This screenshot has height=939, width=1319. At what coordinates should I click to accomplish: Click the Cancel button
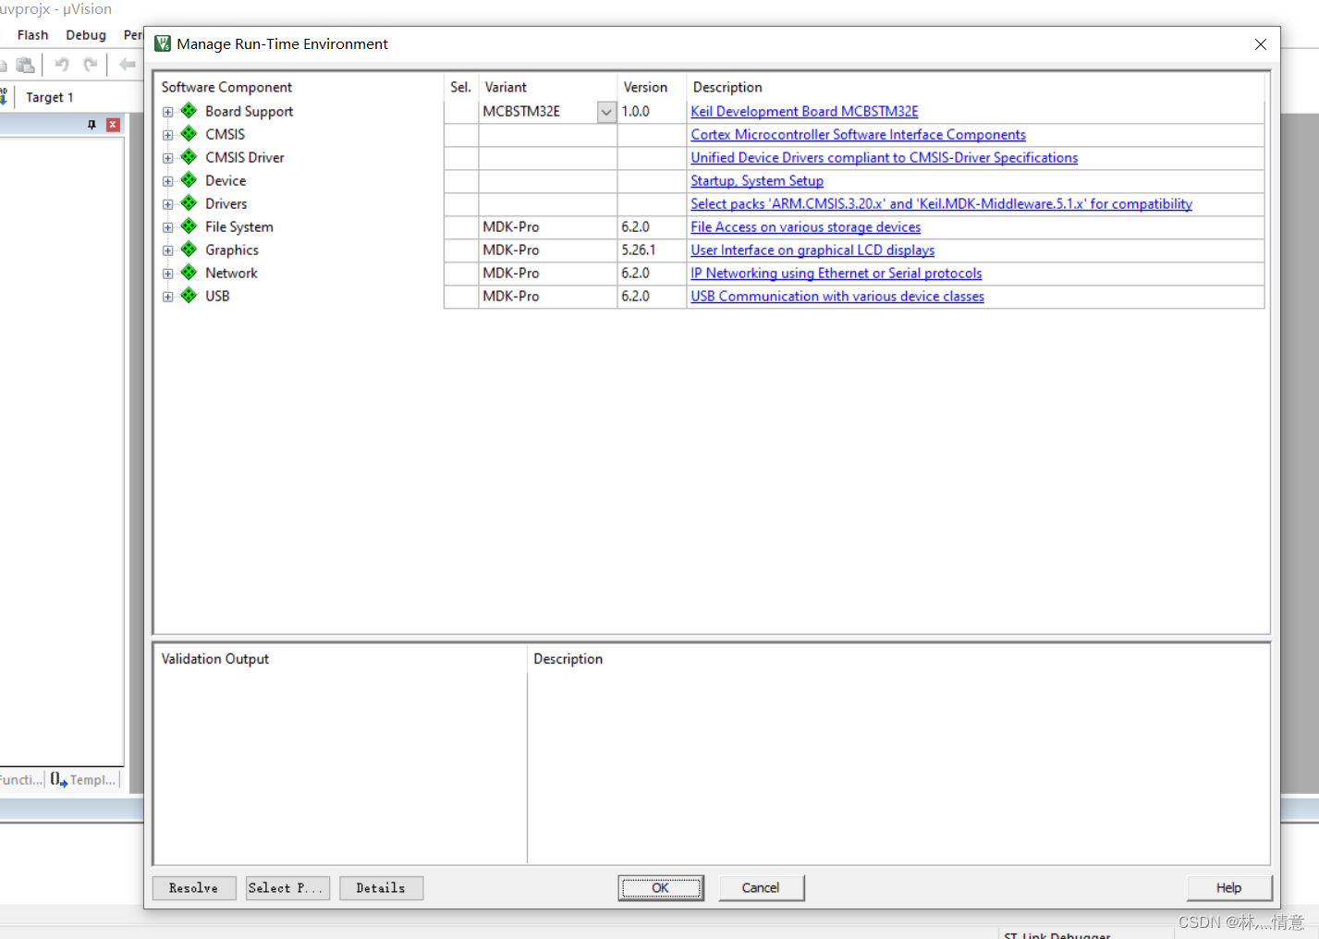click(761, 888)
